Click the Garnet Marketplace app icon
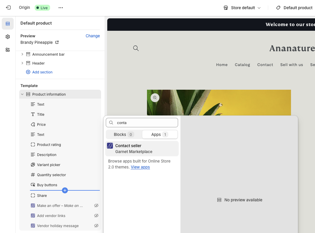315x233 pixels. (x=110, y=146)
